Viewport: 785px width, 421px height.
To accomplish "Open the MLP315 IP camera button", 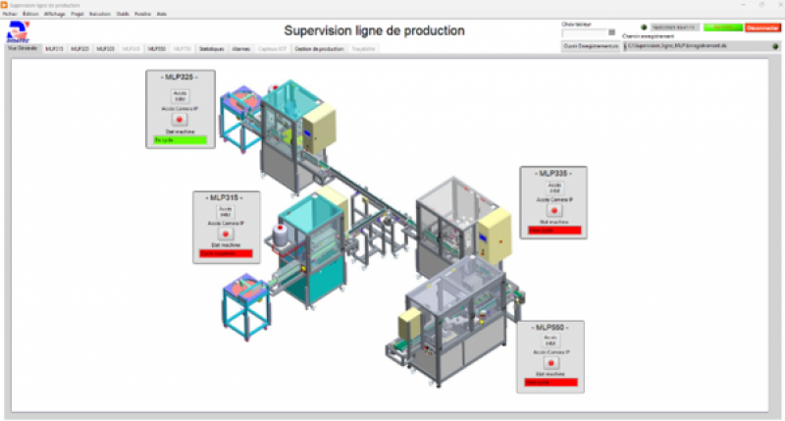I will click(x=226, y=234).
